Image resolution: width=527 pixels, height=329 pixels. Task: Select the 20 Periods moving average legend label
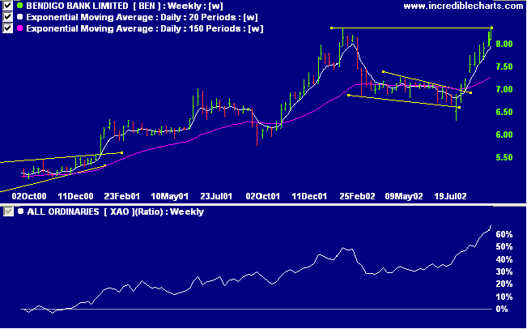pos(142,17)
